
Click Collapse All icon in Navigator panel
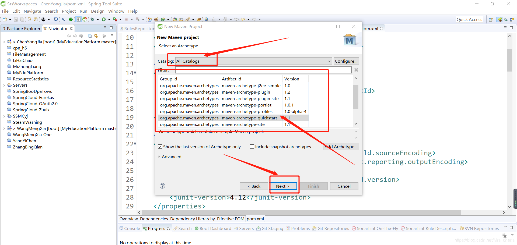pyautogui.click(x=90, y=36)
